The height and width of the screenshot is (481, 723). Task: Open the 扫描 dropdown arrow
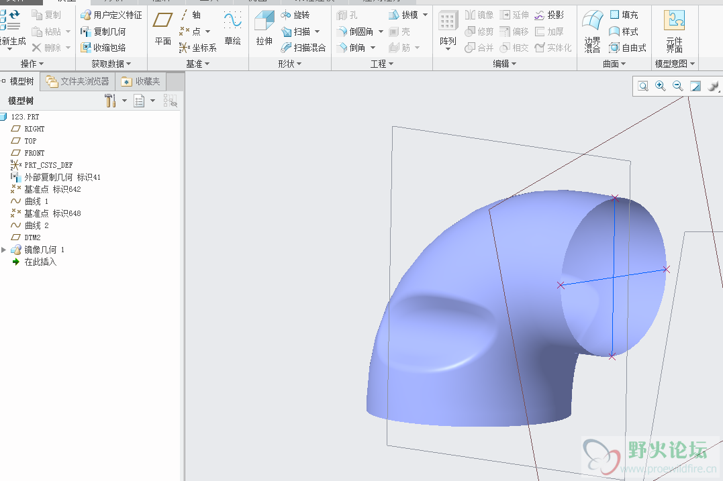click(318, 32)
